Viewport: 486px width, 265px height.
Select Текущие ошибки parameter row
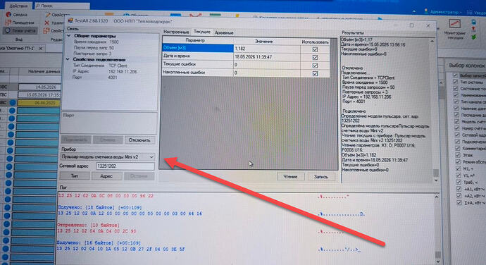197,64
